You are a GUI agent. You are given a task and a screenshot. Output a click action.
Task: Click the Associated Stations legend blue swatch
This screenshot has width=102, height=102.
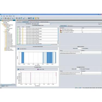pyautogui.click(x=18, y=49)
